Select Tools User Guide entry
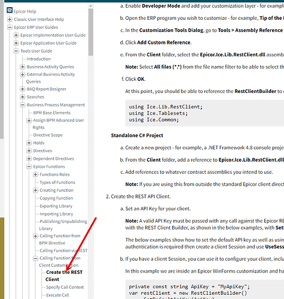This screenshot has height=299, width=284. pos(36,51)
